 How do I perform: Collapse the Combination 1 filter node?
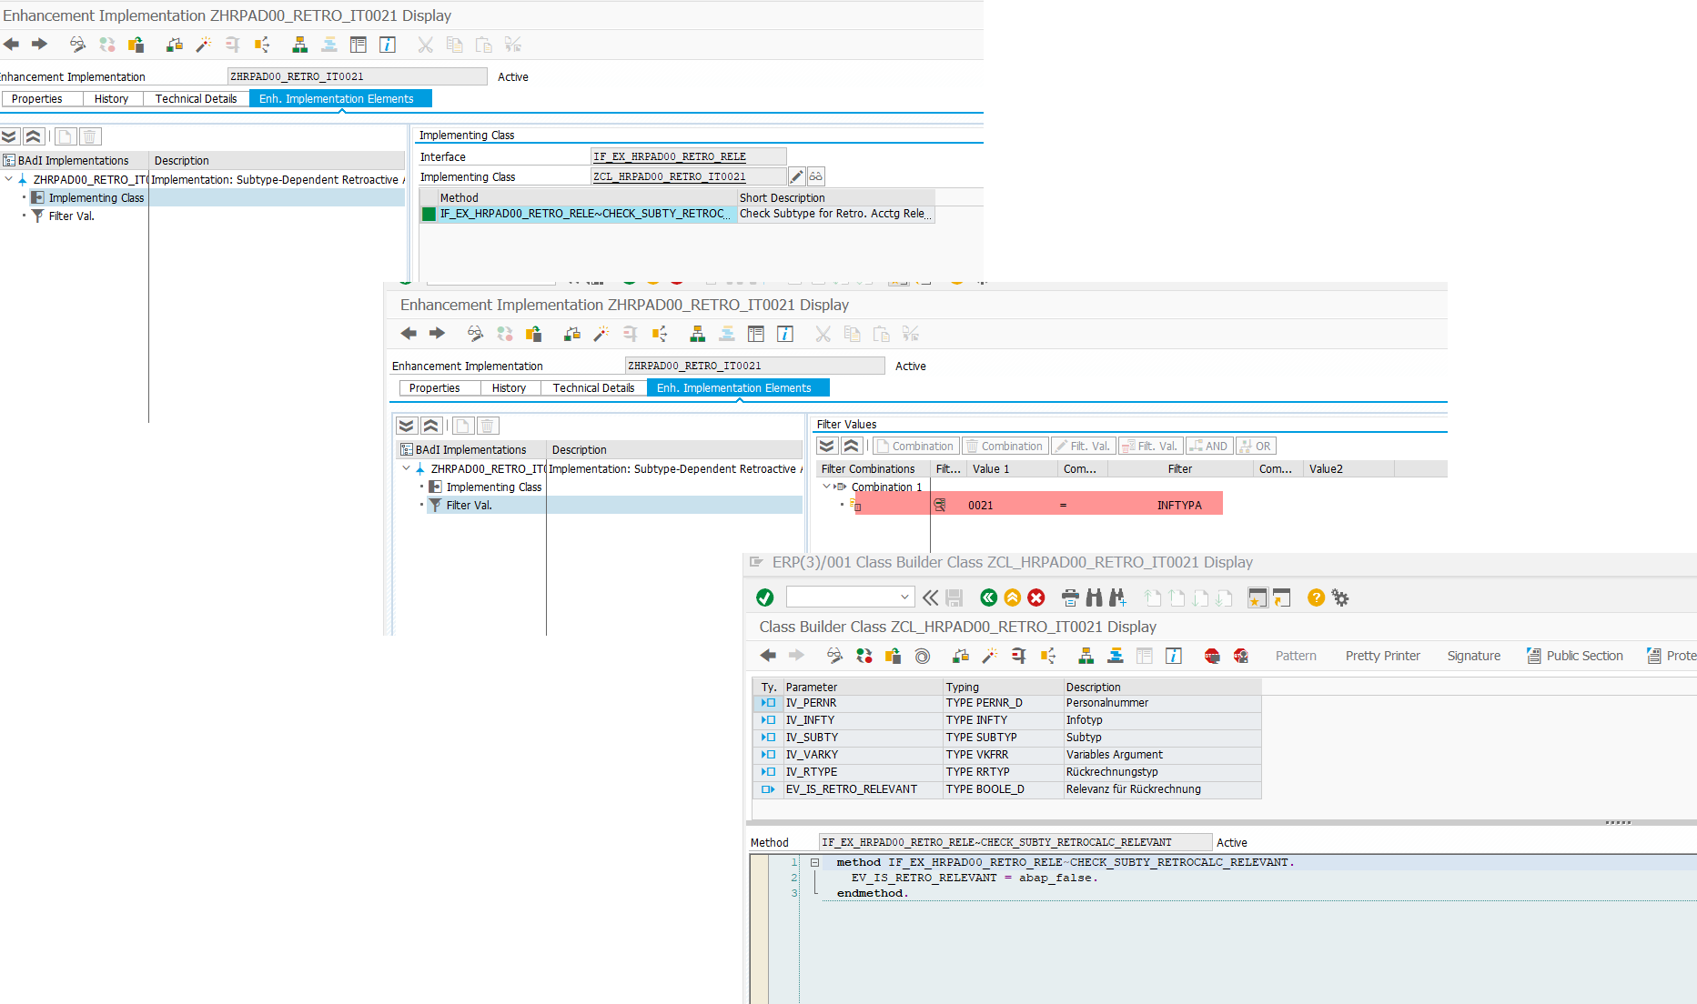pyautogui.click(x=826, y=487)
